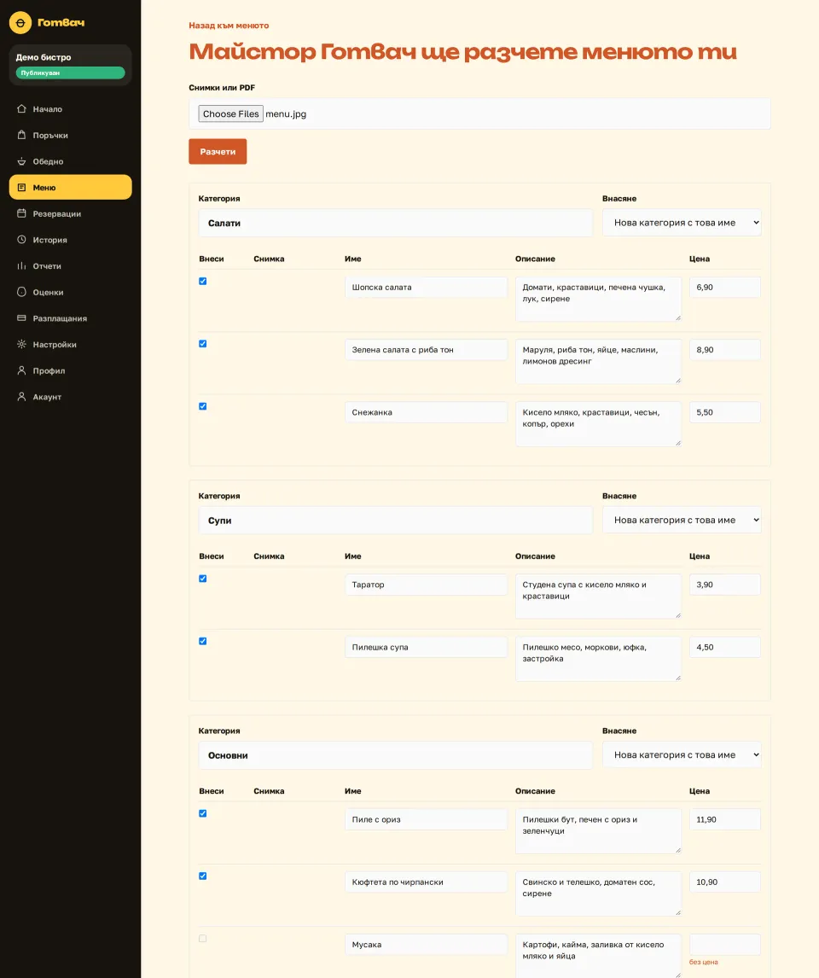The height and width of the screenshot is (978, 819).
Task: Edit the Основни category name field
Action: coord(395,754)
